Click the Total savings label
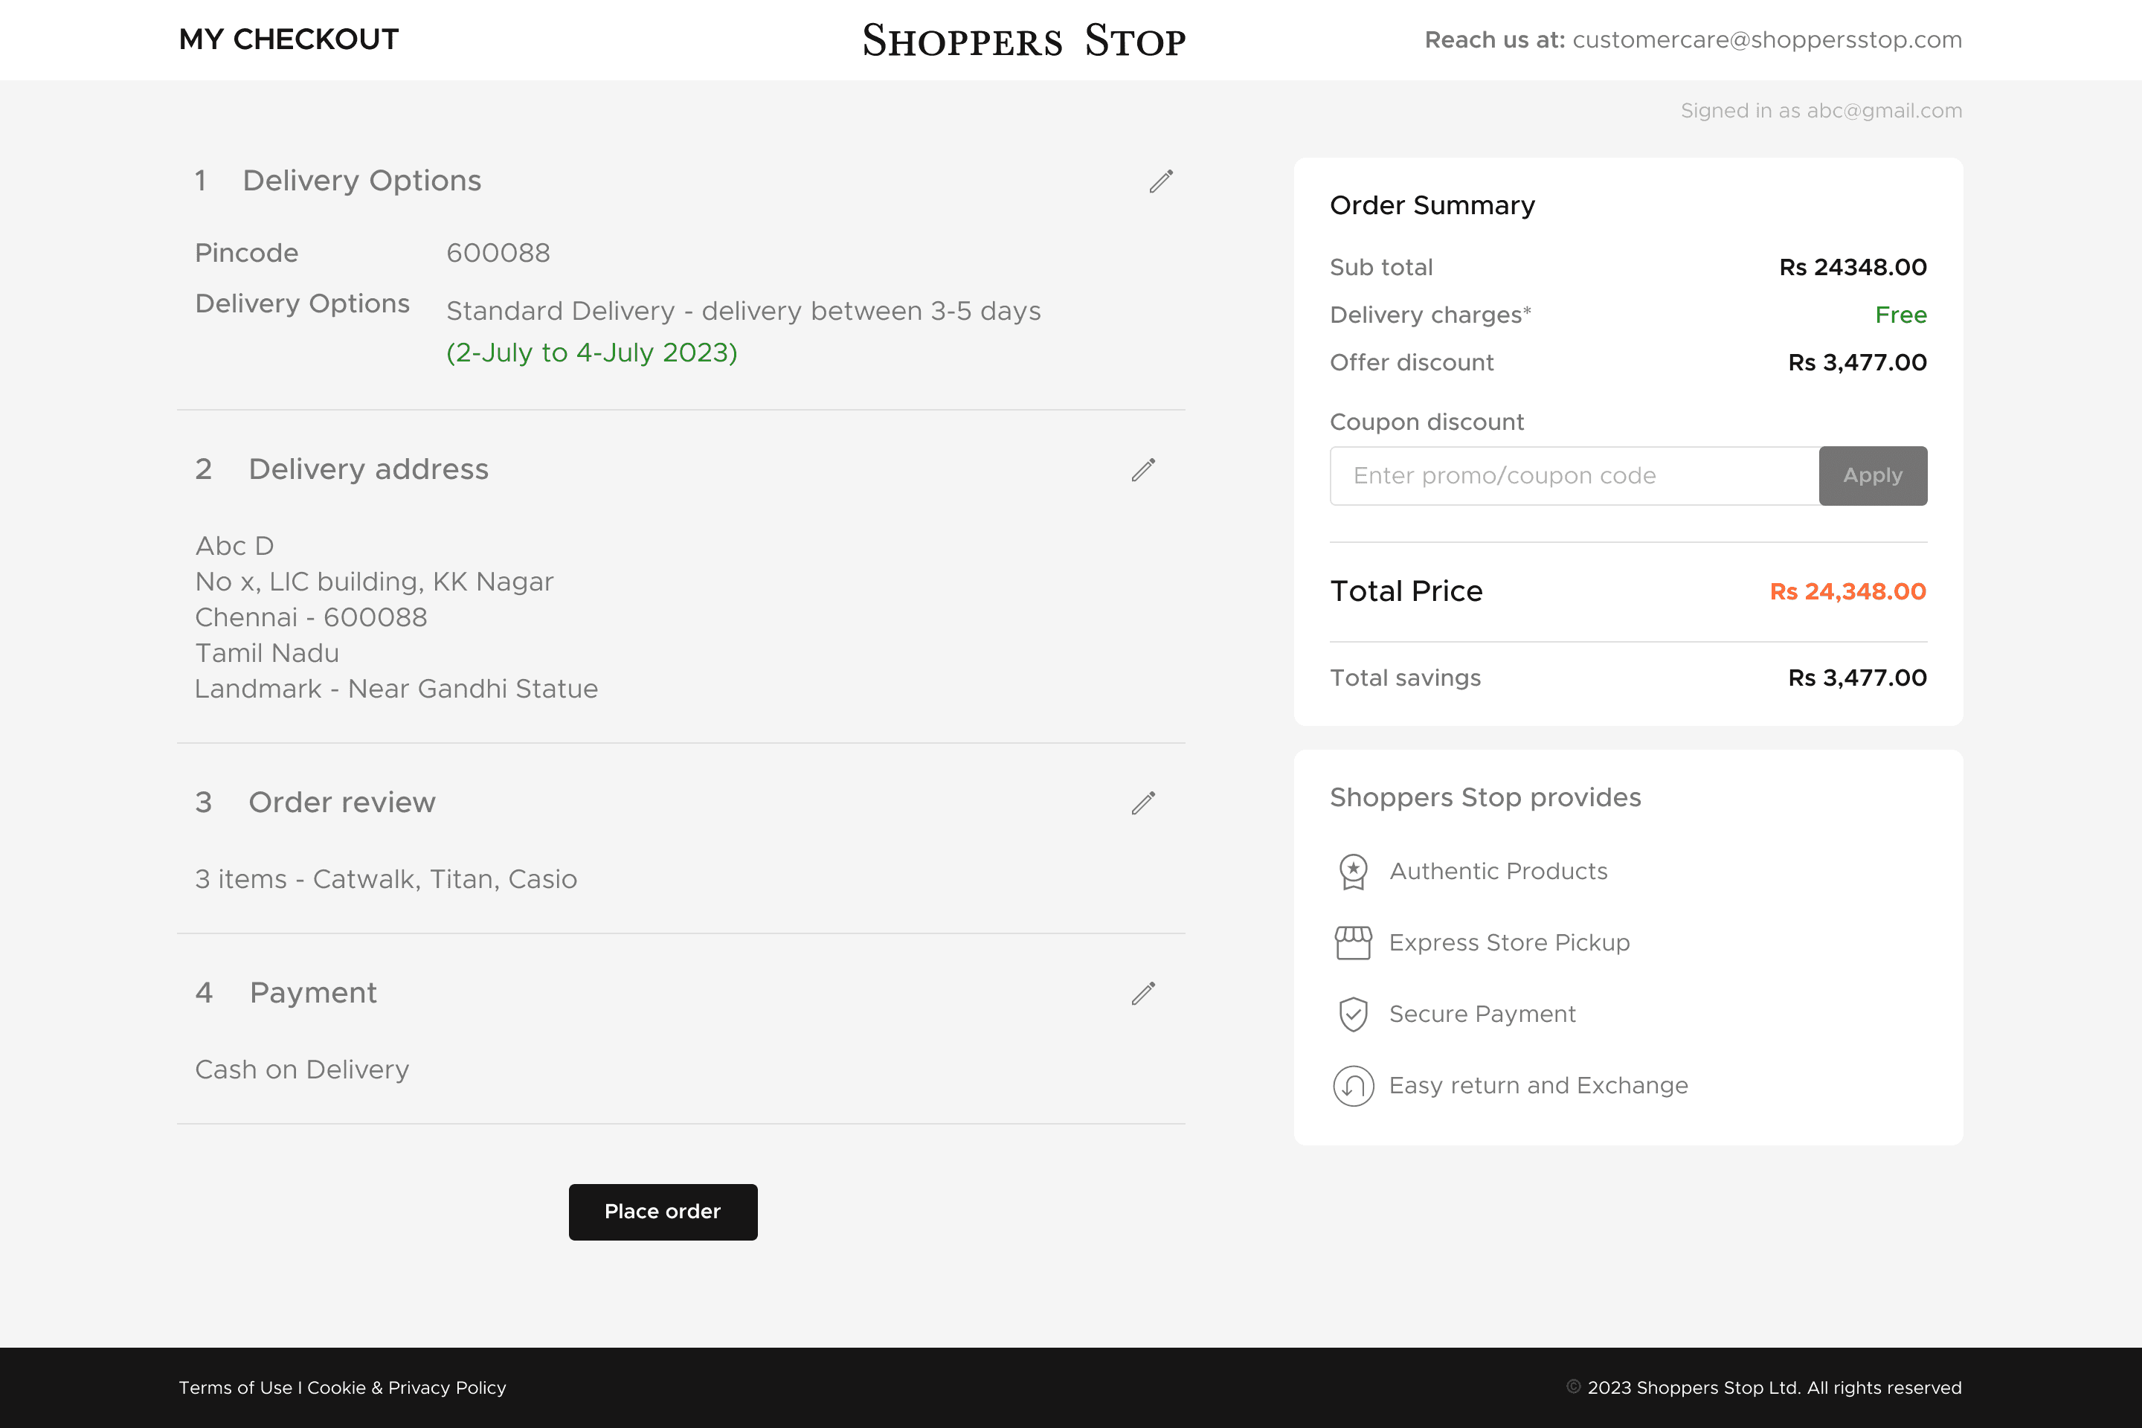 [1405, 678]
